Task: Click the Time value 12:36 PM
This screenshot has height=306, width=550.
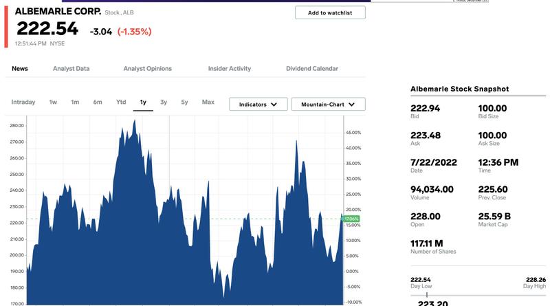Action: pos(498,162)
